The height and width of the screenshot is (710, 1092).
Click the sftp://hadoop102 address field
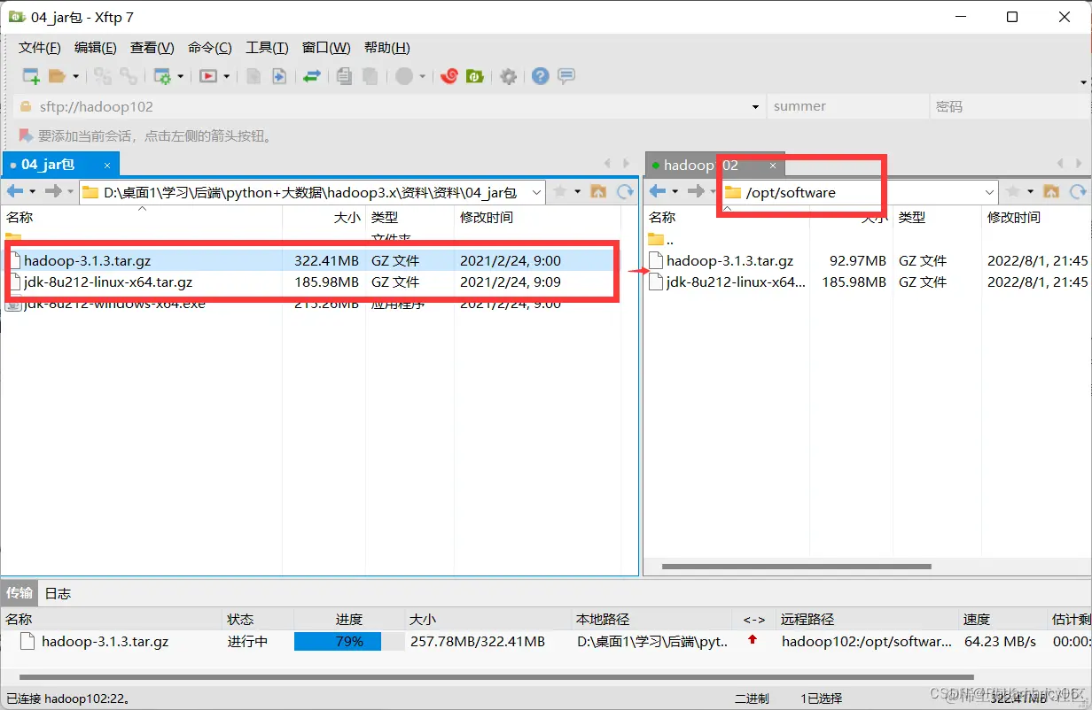click(390, 106)
